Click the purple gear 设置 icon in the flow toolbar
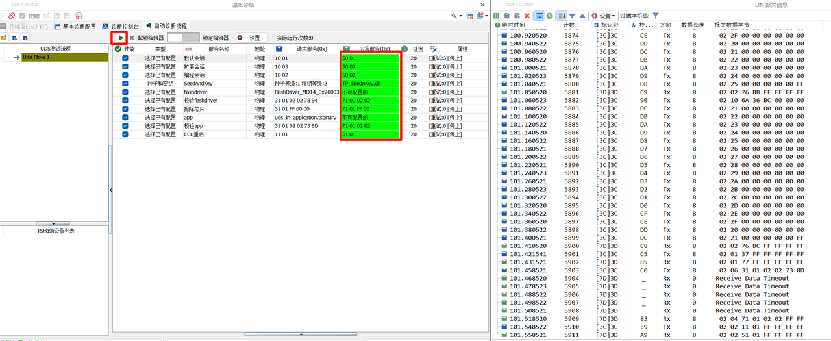This screenshot has width=831, height=341. [240, 38]
